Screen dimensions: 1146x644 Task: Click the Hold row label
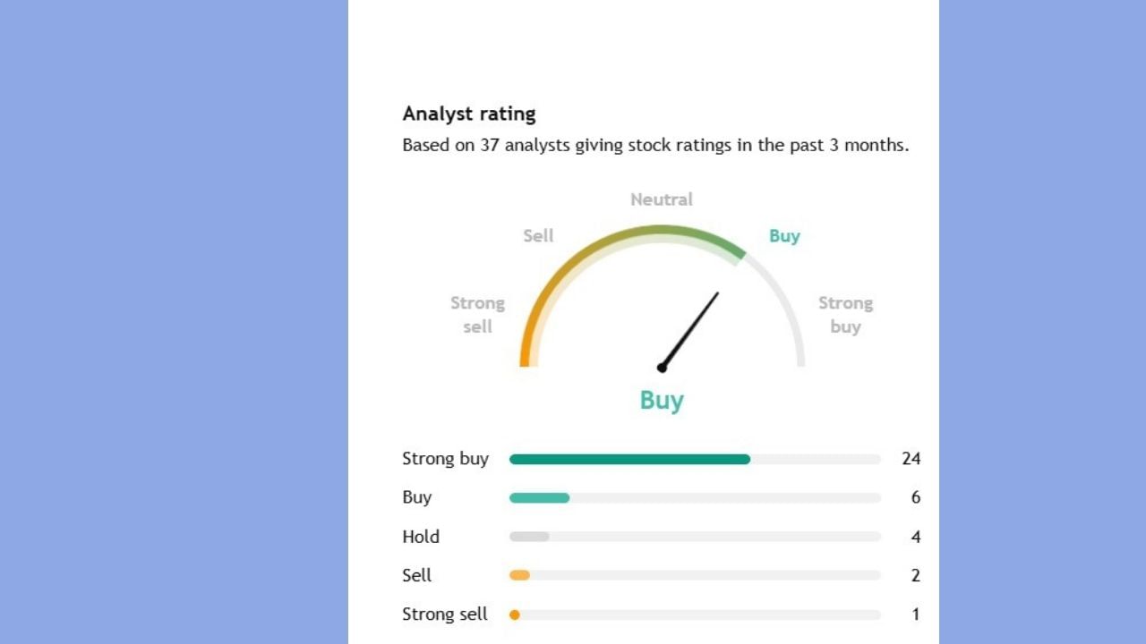point(421,537)
